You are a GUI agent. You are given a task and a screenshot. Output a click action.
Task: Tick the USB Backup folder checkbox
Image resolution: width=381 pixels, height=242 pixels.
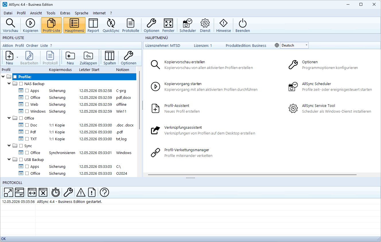tap(21, 160)
